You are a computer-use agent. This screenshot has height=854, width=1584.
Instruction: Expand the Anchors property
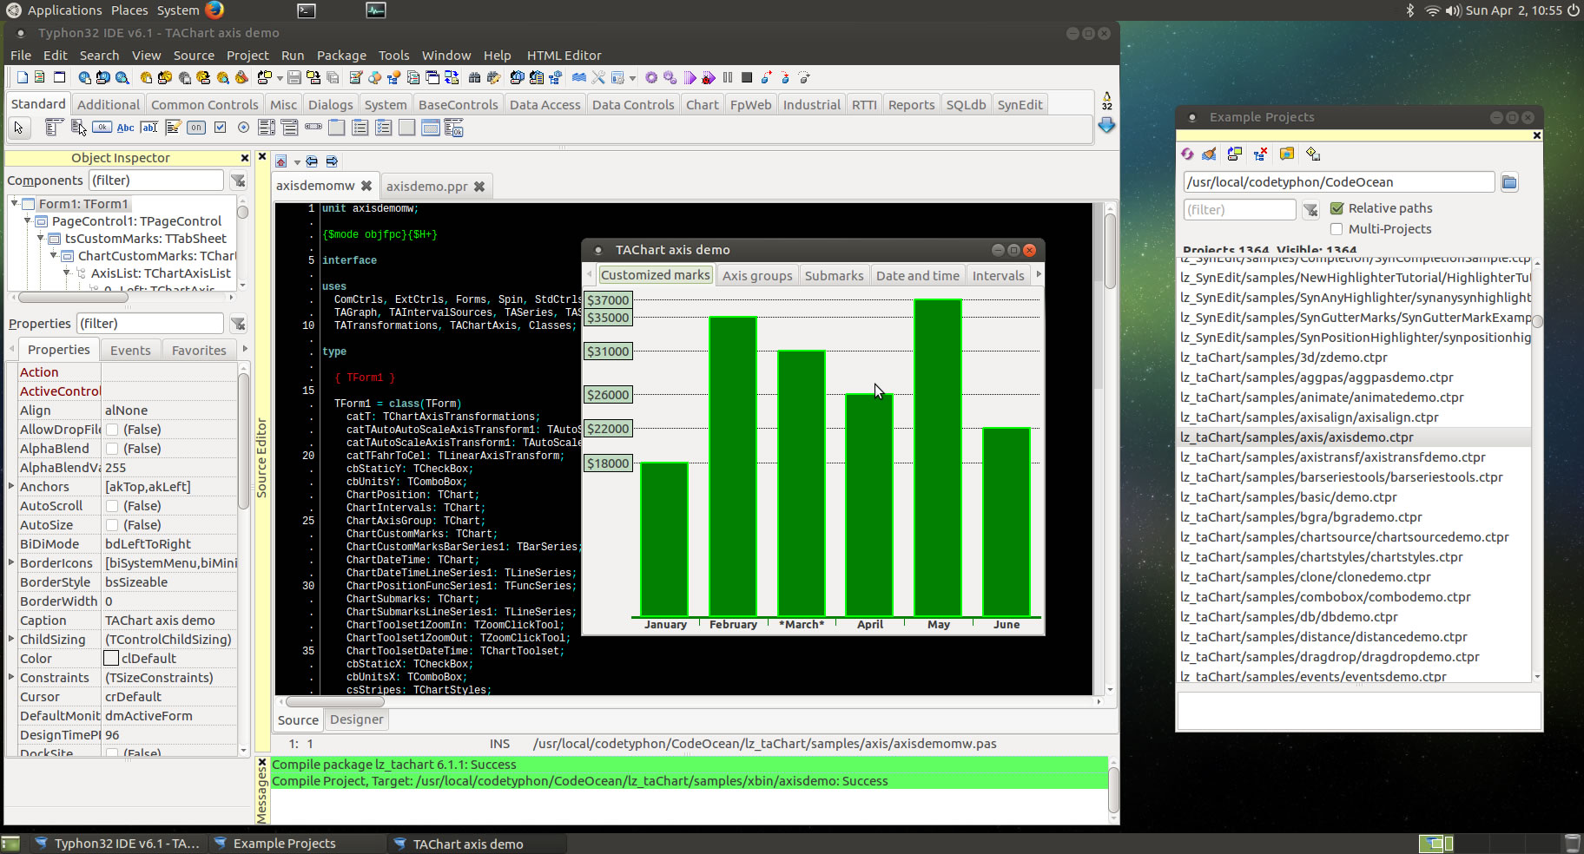coord(11,486)
